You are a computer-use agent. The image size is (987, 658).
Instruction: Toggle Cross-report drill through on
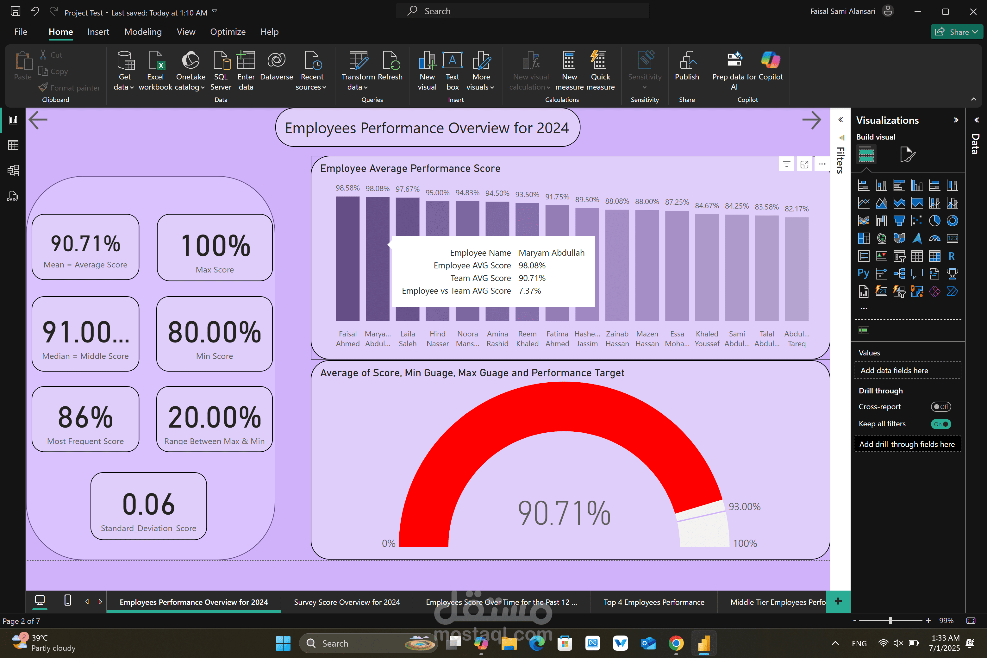[940, 407]
